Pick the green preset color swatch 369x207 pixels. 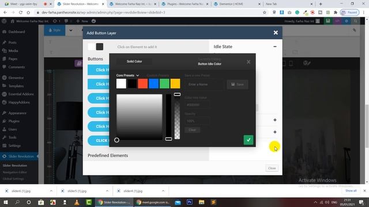(164, 83)
